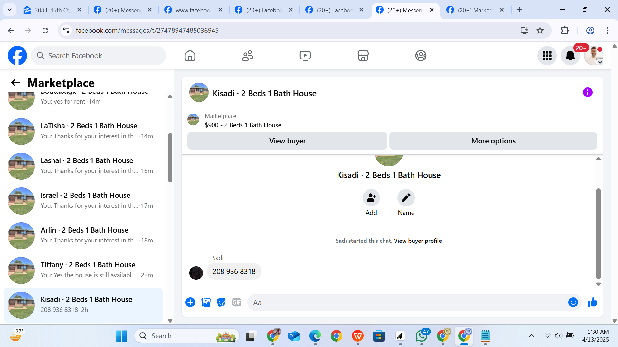Select the Kisadi chat conversation
The height and width of the screenshot is (347, 618).
83,305
